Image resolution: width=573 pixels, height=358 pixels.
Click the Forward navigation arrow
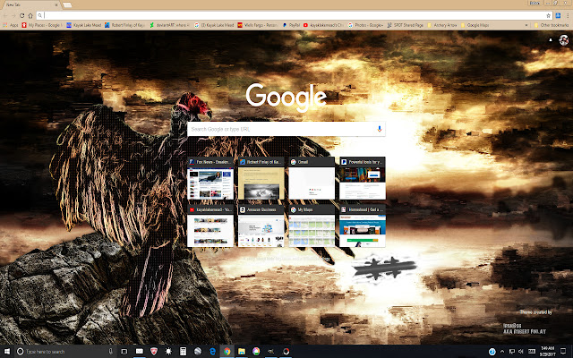13,15
